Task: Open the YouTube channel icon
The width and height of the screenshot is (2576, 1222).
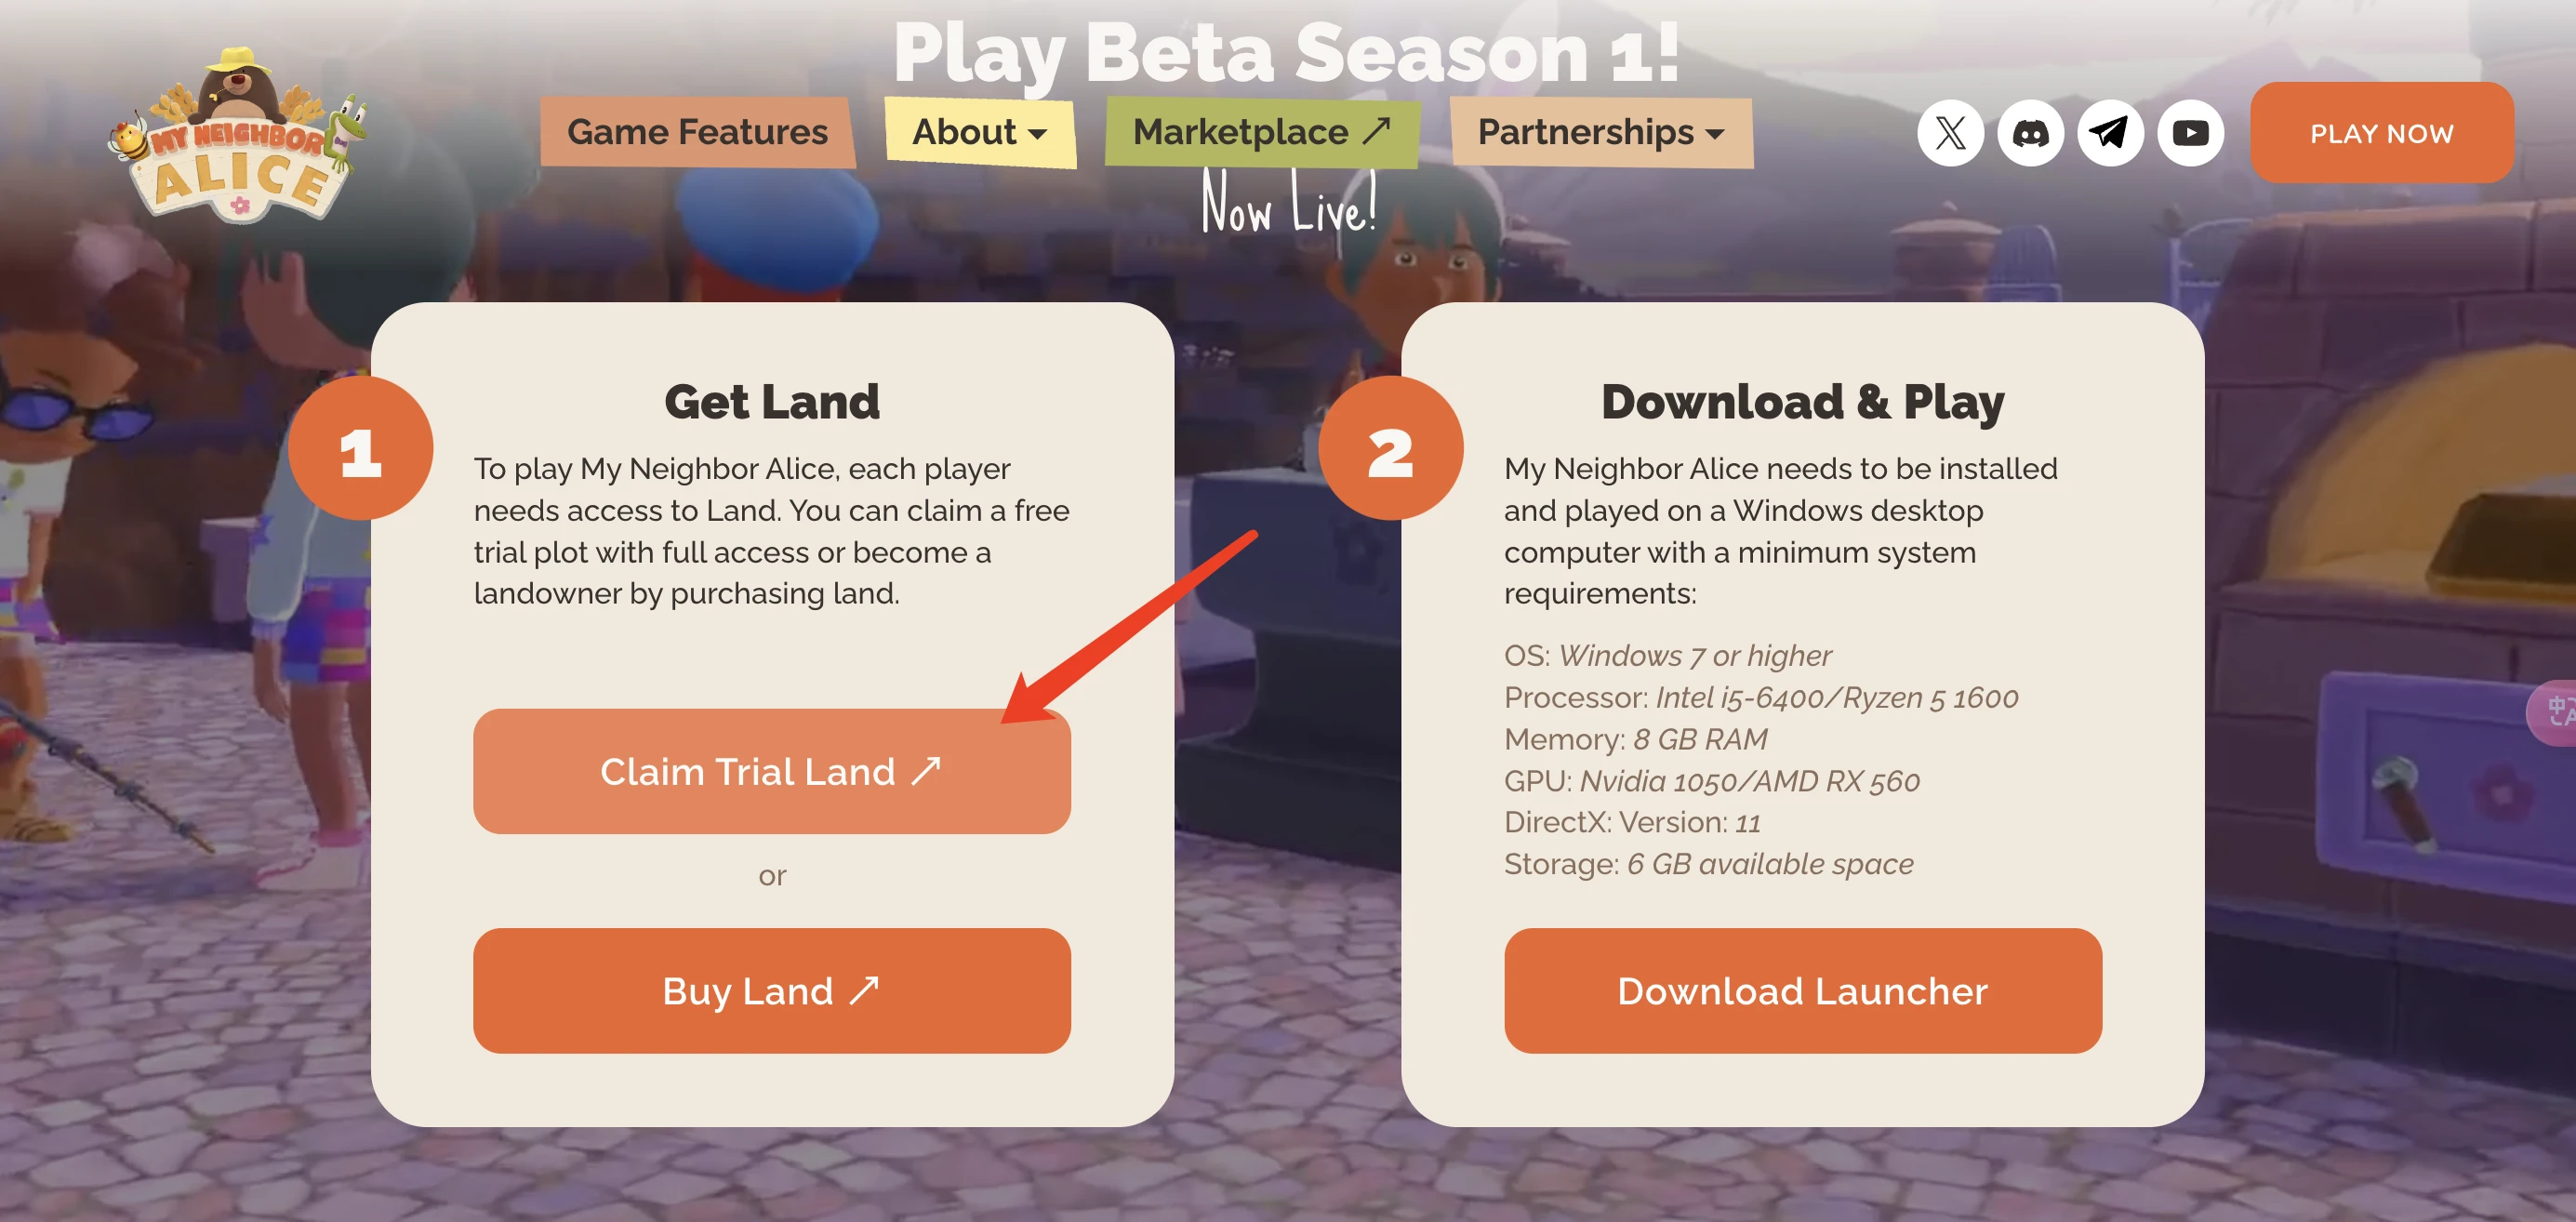Action: pyautogui.click(x=2190, y=133)
